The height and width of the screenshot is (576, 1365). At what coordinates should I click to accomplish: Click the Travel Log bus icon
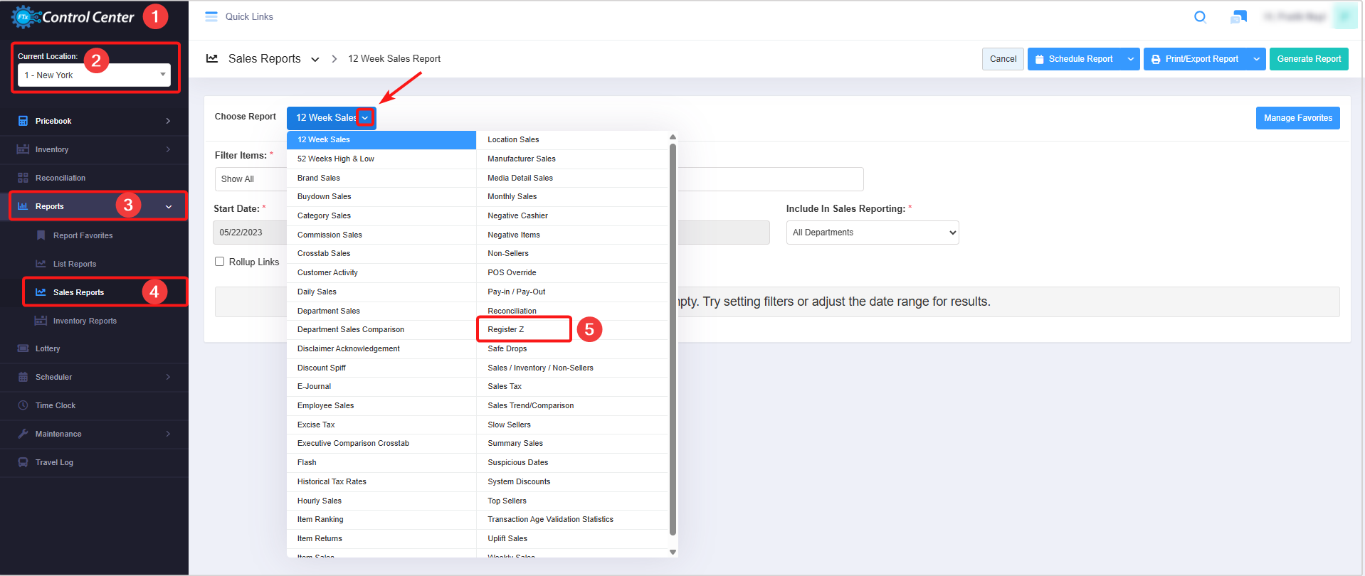pos(23,462)
